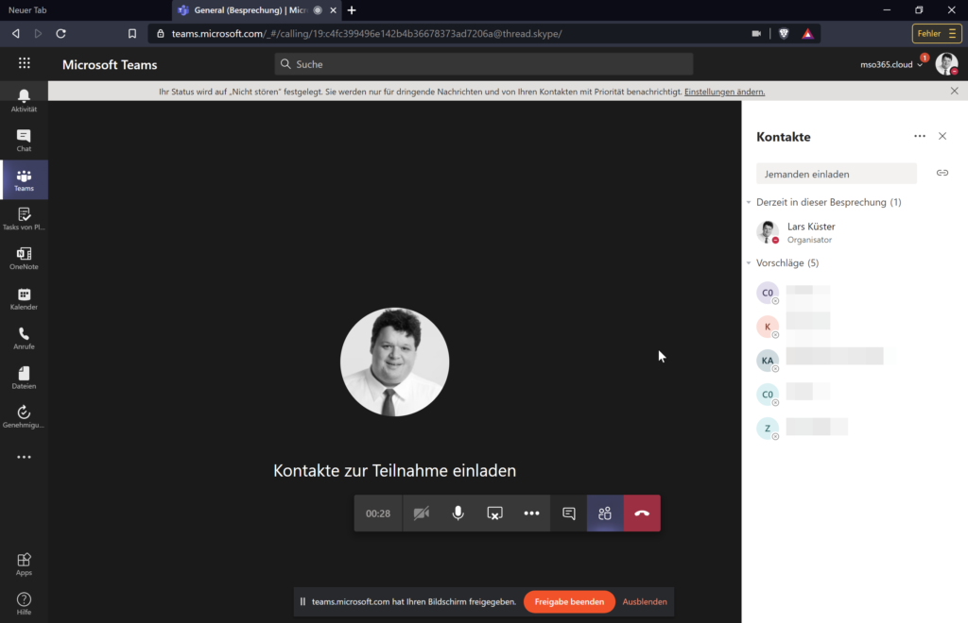
Task: Open more actions in call toolbar
Action: pos(531,514)
